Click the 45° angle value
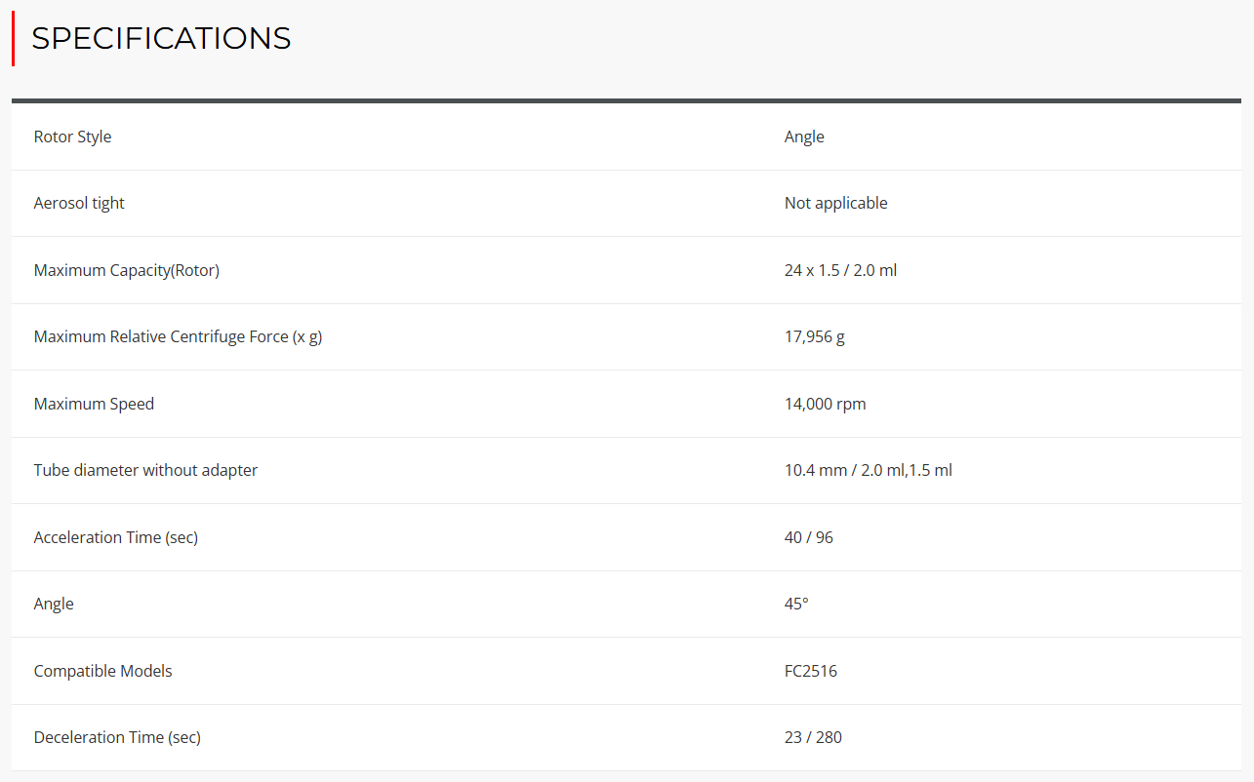1254x782 pixels. (796, 604)
